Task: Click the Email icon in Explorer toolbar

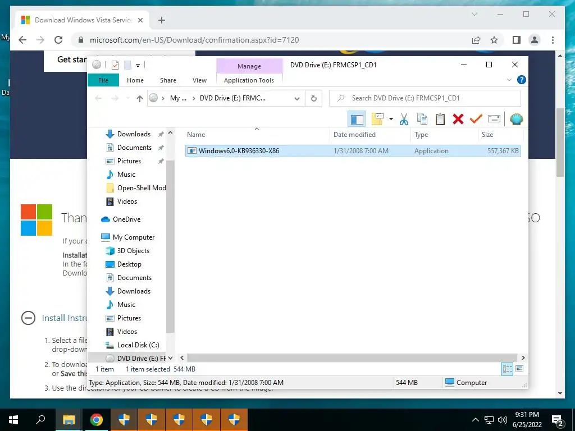Action: tap(494, 119)
